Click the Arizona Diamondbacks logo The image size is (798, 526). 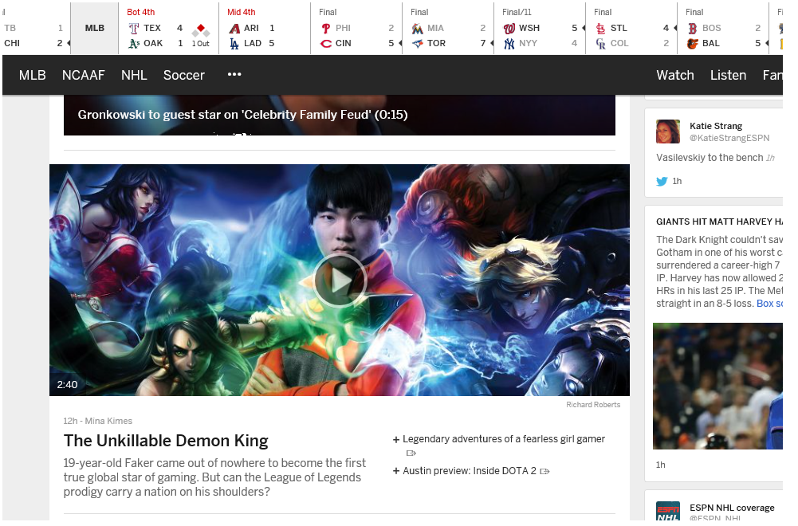coord(234,29)
